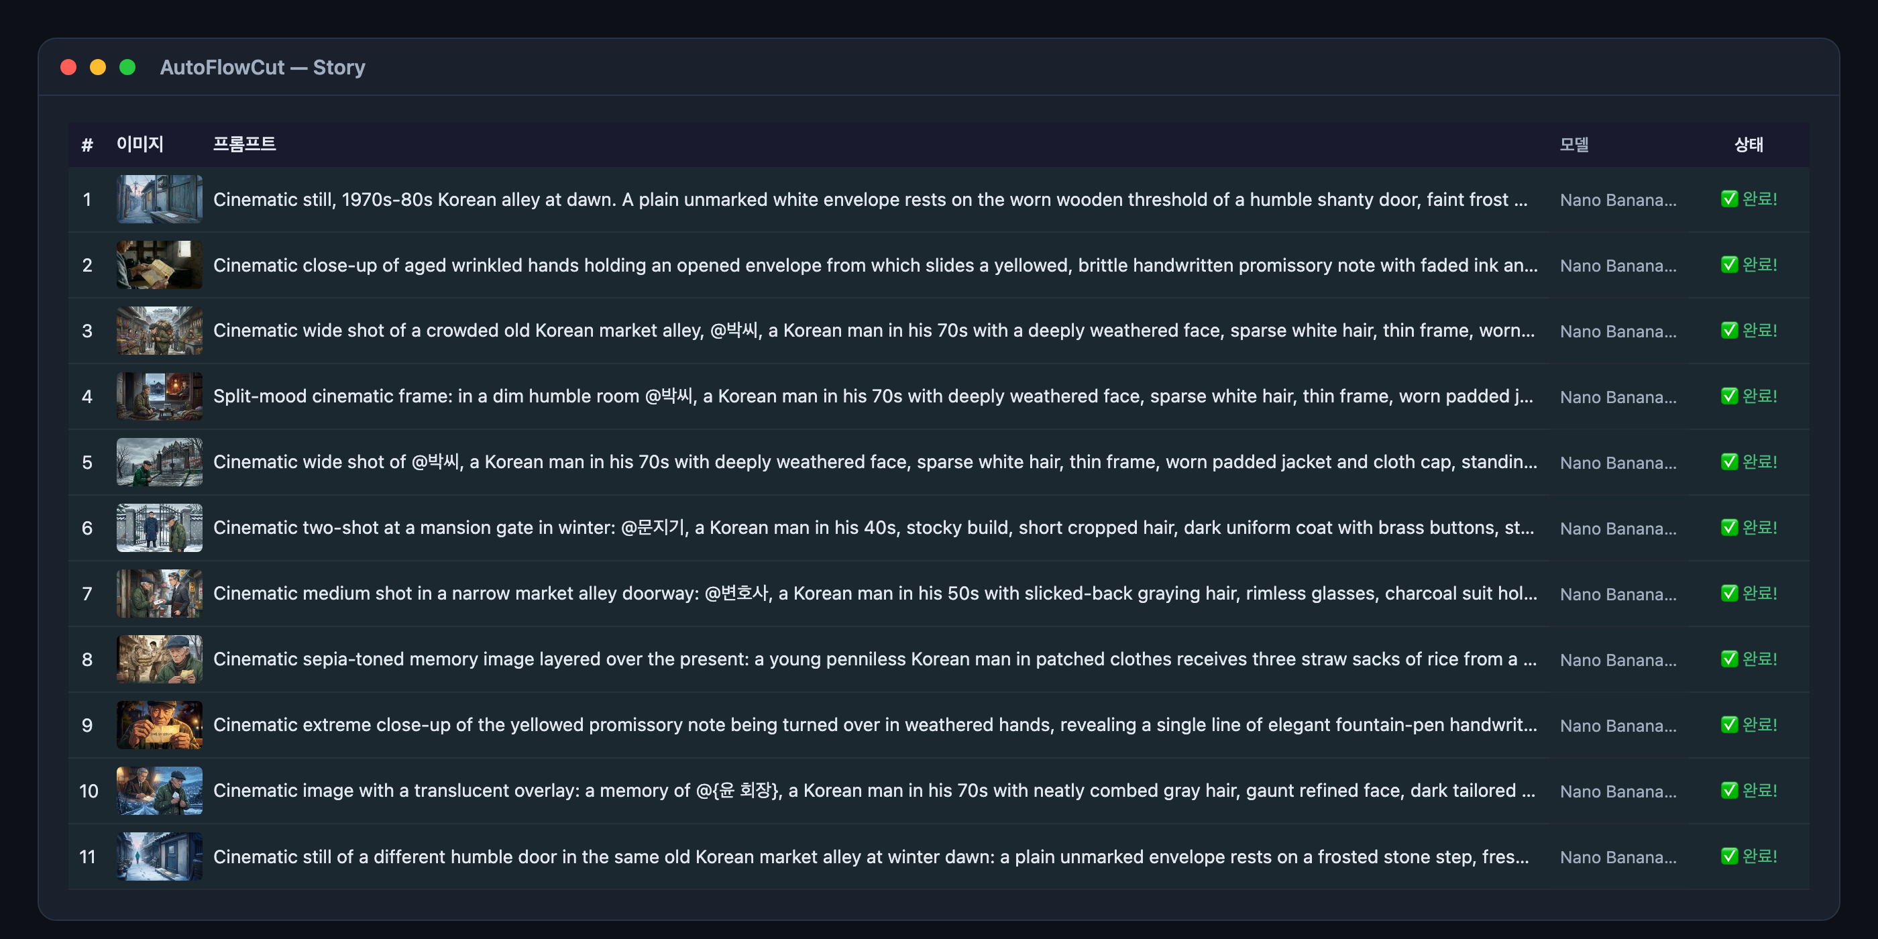Click the completed checkmark icon in row 3

[1728, 330]
